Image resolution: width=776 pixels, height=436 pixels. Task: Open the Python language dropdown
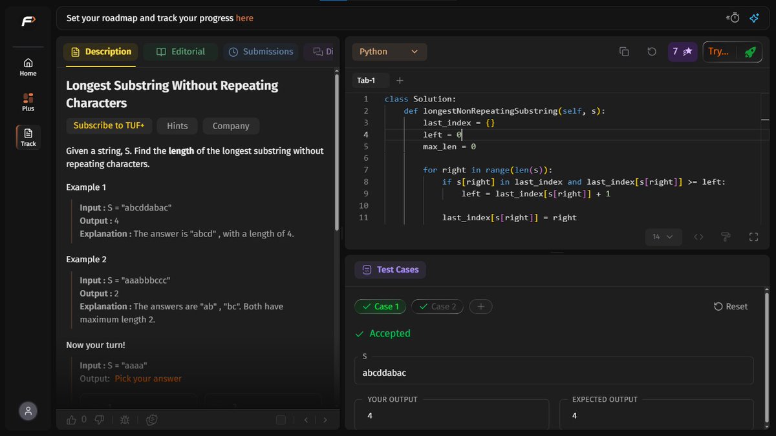(389, 52)
